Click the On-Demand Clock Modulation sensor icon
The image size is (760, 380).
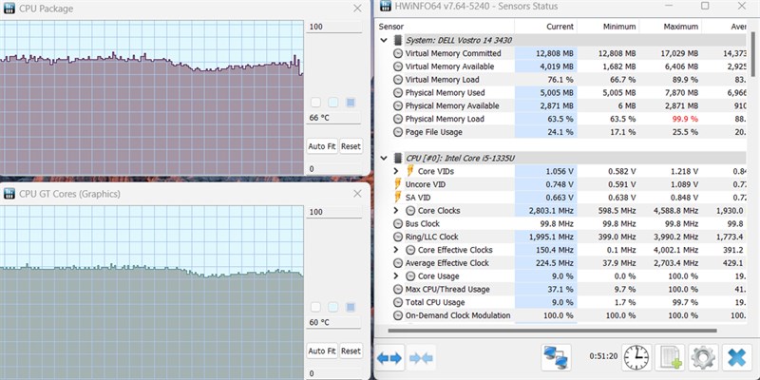click(x=398, y=315)
